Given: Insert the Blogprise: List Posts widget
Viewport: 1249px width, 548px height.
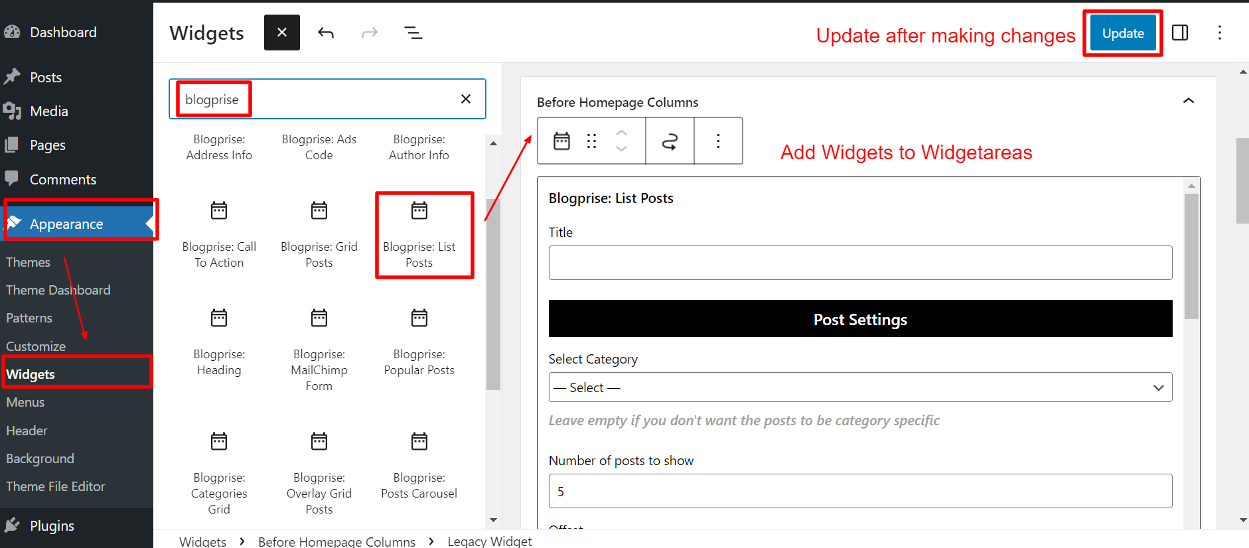Looking at the screenshot, I should pyautogui.click(x=419, y=235).
